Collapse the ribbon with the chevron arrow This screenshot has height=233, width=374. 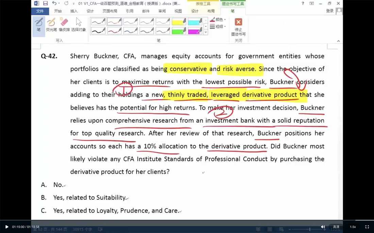(x=338, y=41)
